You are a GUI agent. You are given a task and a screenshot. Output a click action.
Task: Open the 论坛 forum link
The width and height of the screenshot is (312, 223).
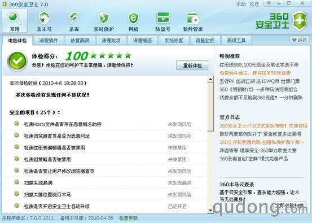(254, 4)
